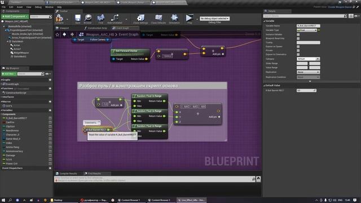The height and width of the screenshot is (203, 361).
Task: Save the blueprint via the Save icon
Action: tap(78, 18)
